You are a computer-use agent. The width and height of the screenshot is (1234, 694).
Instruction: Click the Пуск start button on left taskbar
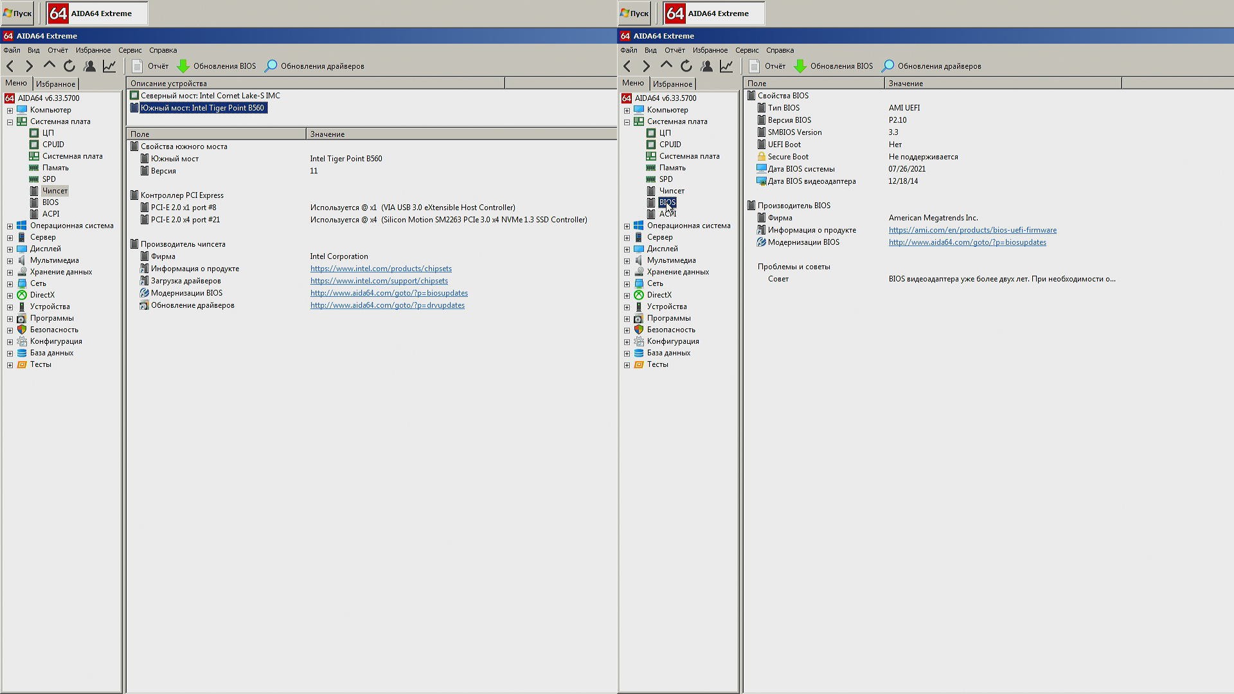(x=17, y=13)
